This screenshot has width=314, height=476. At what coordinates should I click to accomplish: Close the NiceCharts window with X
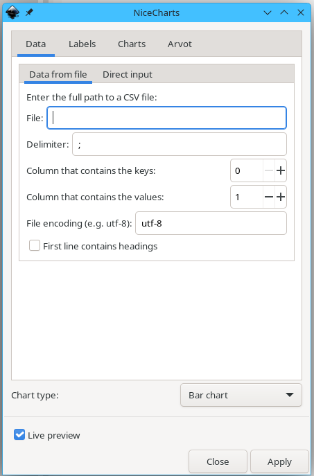301,12
